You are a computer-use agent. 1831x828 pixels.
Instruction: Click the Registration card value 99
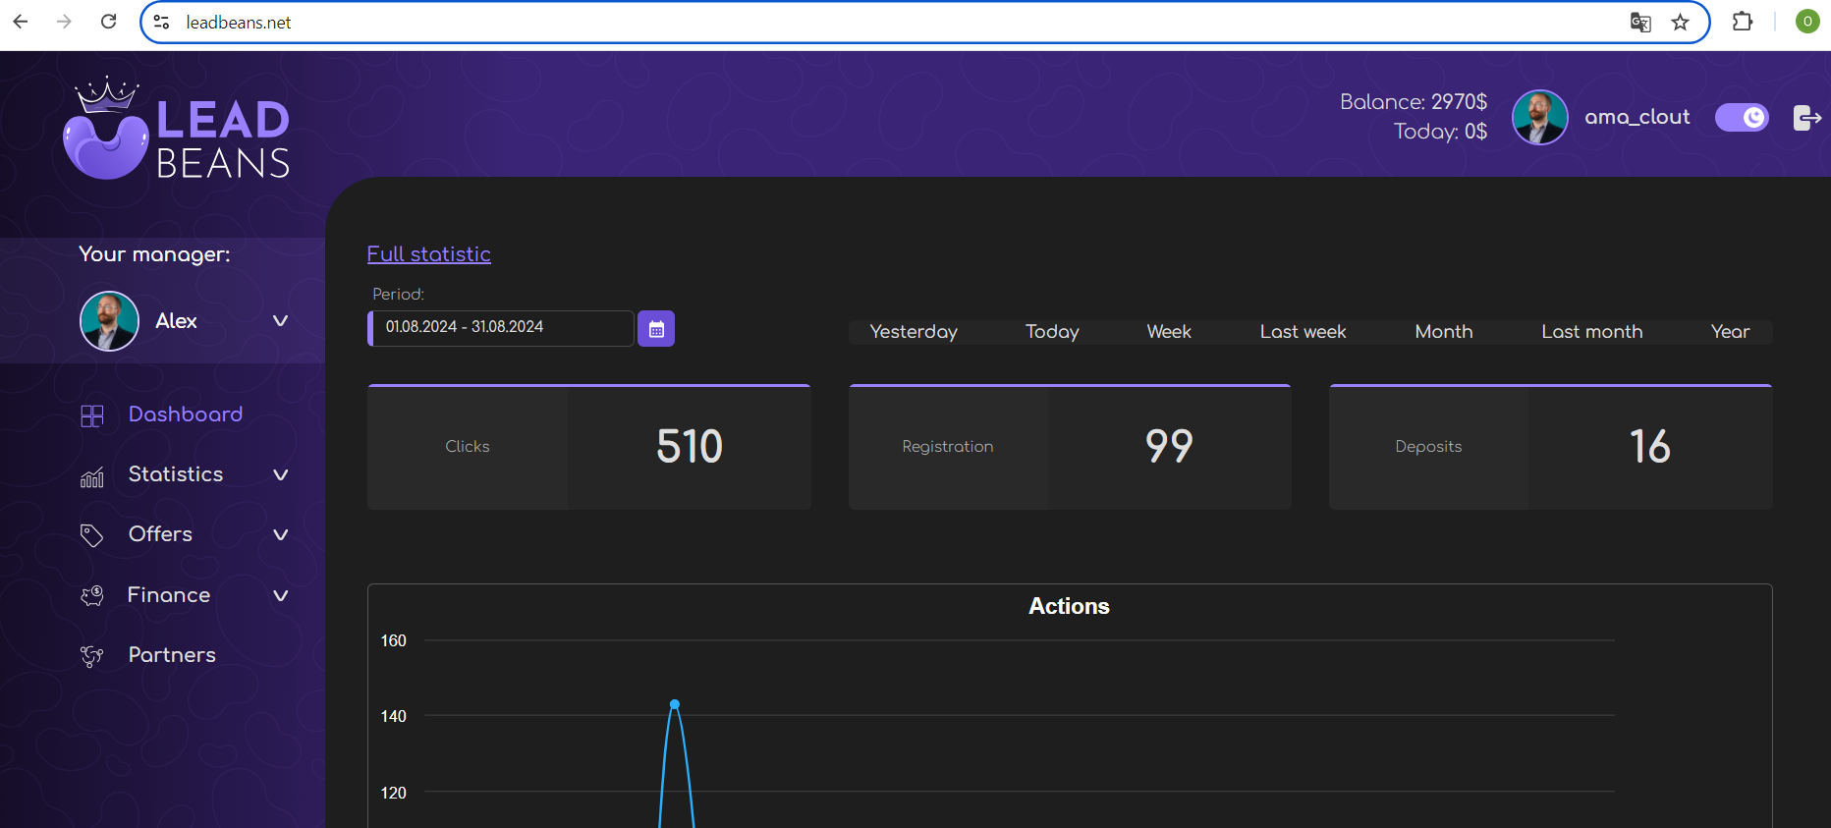tap(1169, 447)
